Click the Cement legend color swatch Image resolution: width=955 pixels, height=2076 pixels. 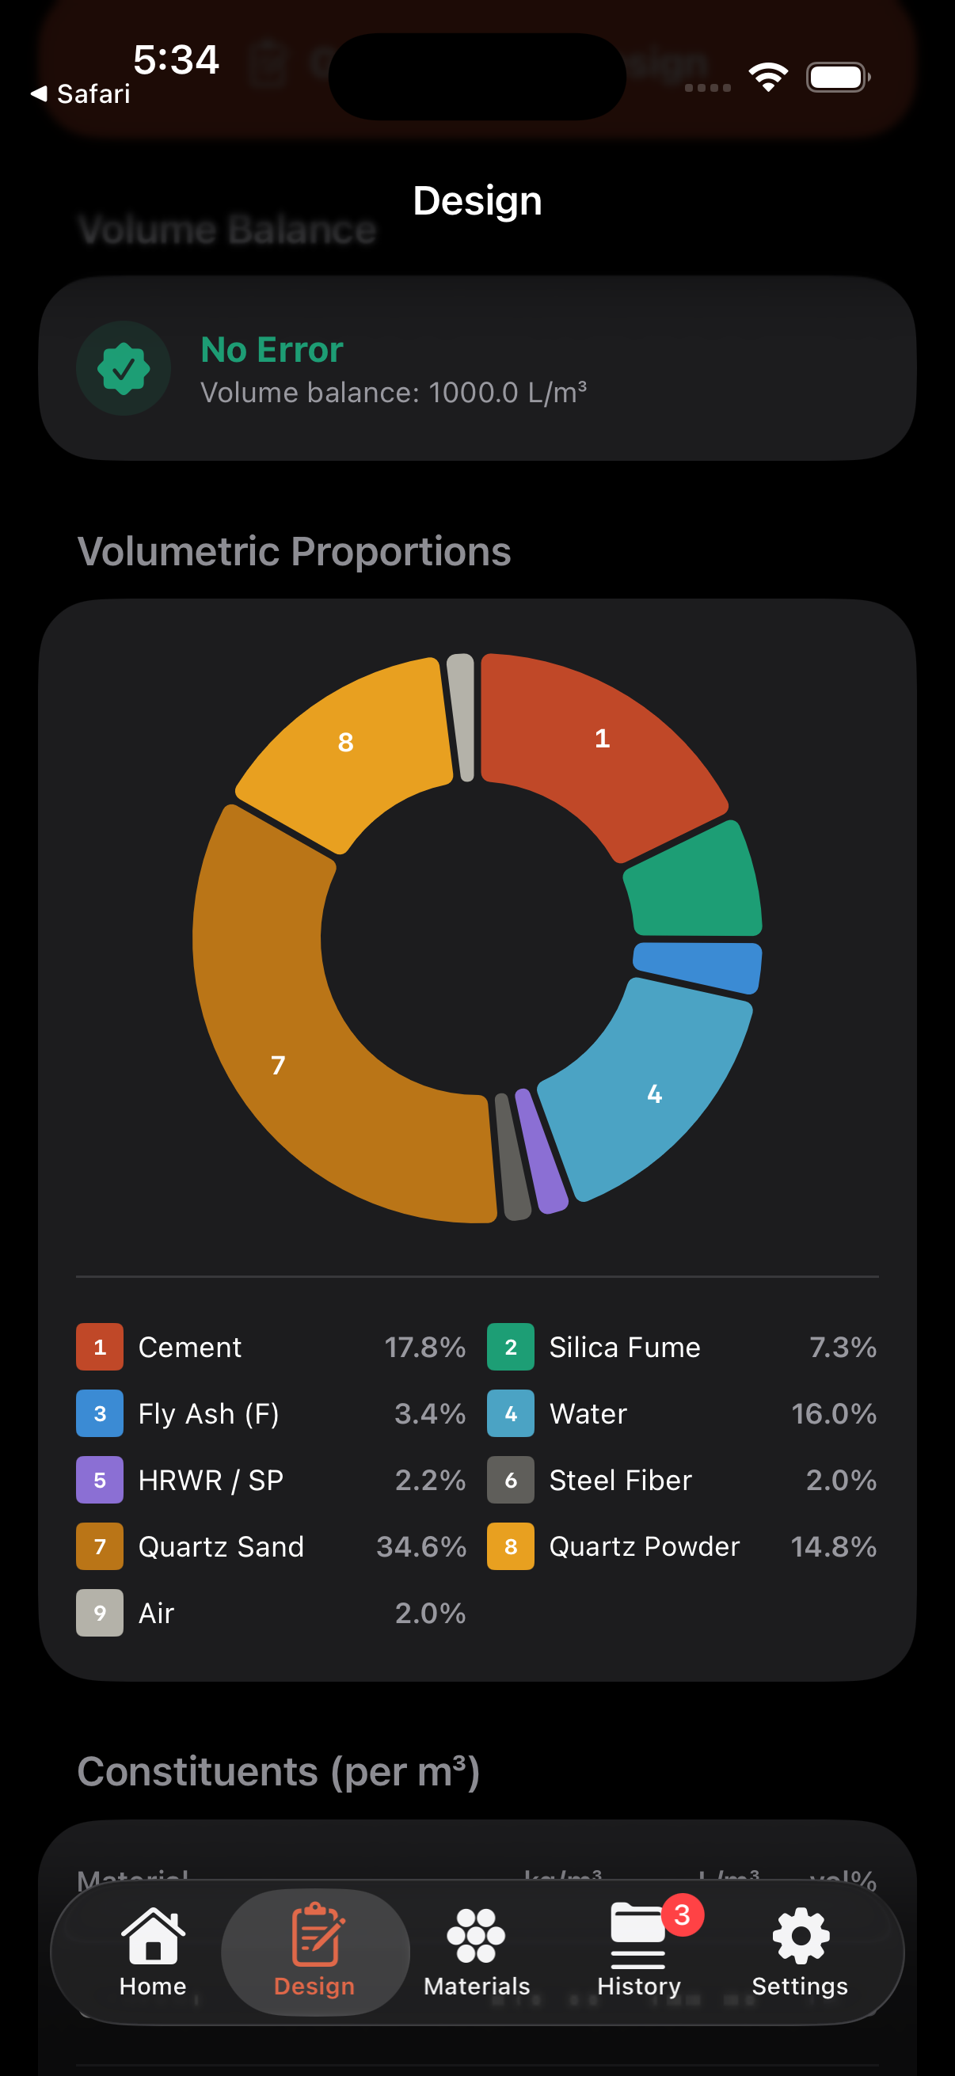[100, 1347]
